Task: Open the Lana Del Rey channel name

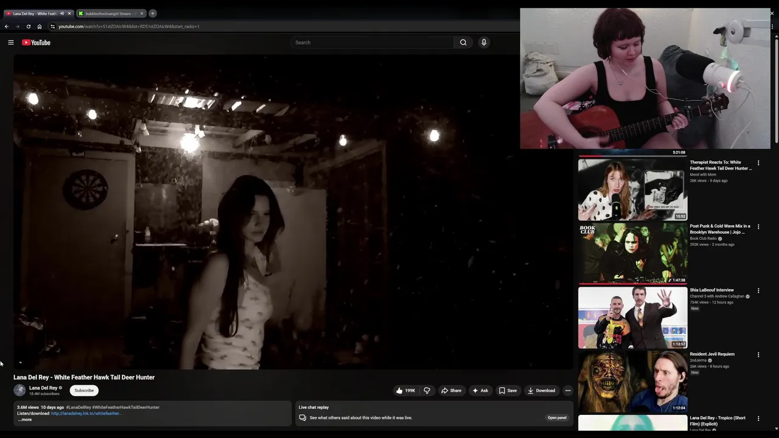Action: (x=43, y=388)
